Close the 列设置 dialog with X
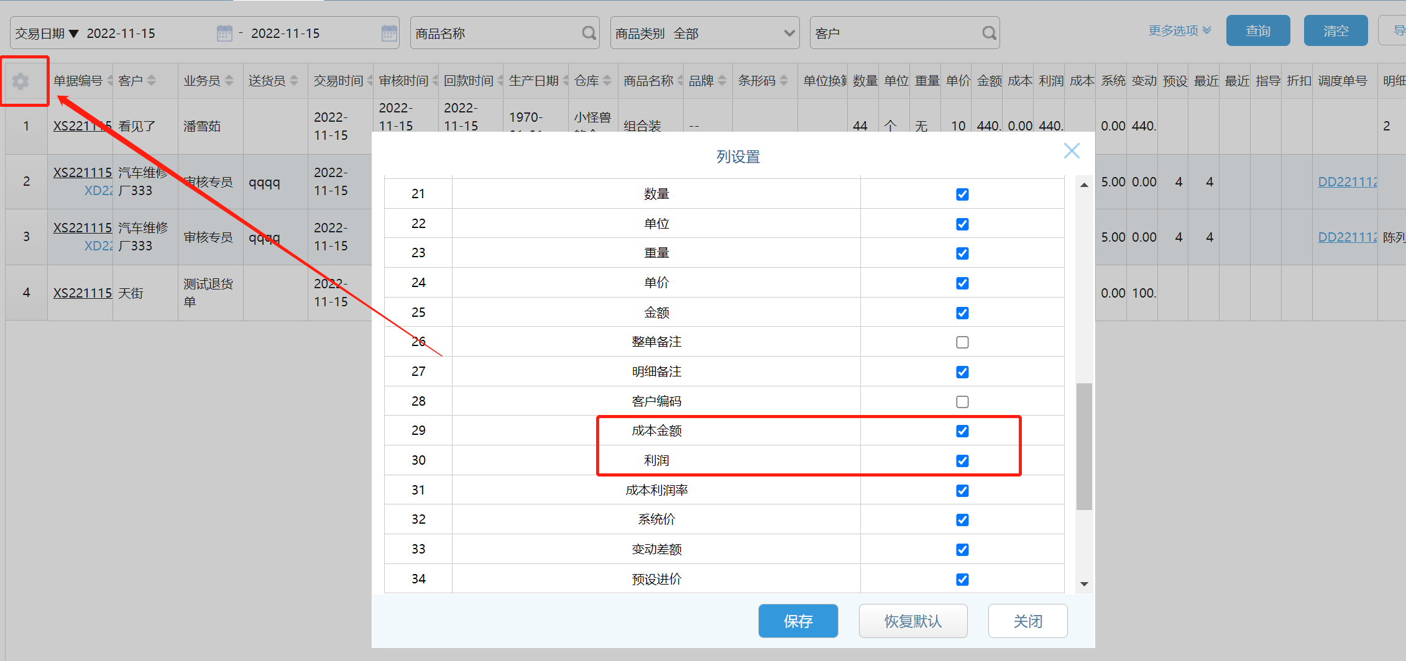Viewport: 1406px width, 661px height. [1072, 151]
